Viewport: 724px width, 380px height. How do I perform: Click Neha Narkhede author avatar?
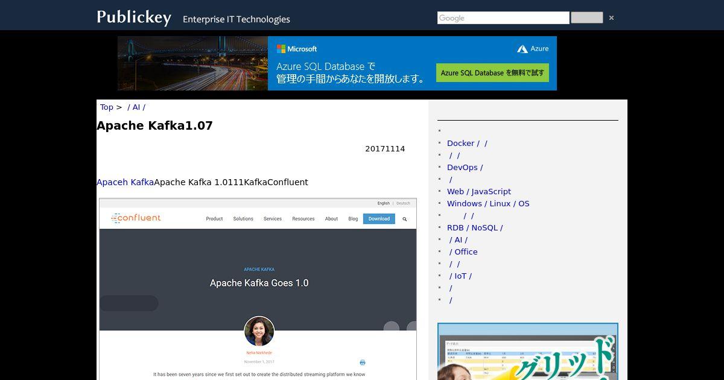(259, 331)
